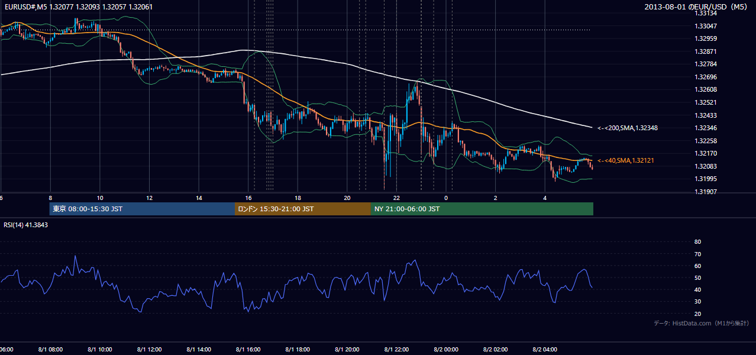Select the NY 21:00-06:00 JST session bar
The height and width of the screenshot is (355, 756).
(482, 209)
